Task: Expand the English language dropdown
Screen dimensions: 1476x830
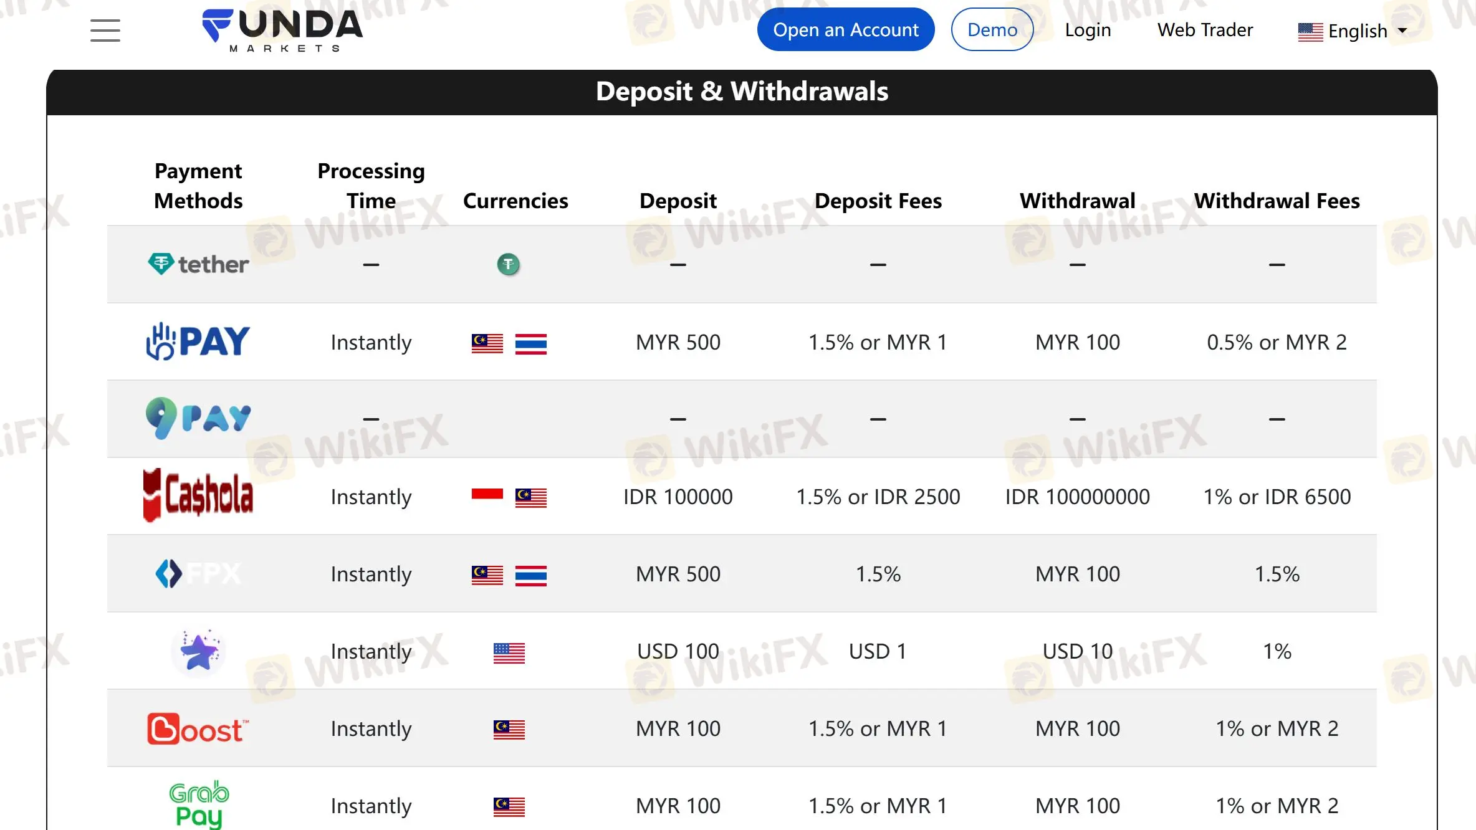Action: pyautogui.click(x=1353, y=31)
